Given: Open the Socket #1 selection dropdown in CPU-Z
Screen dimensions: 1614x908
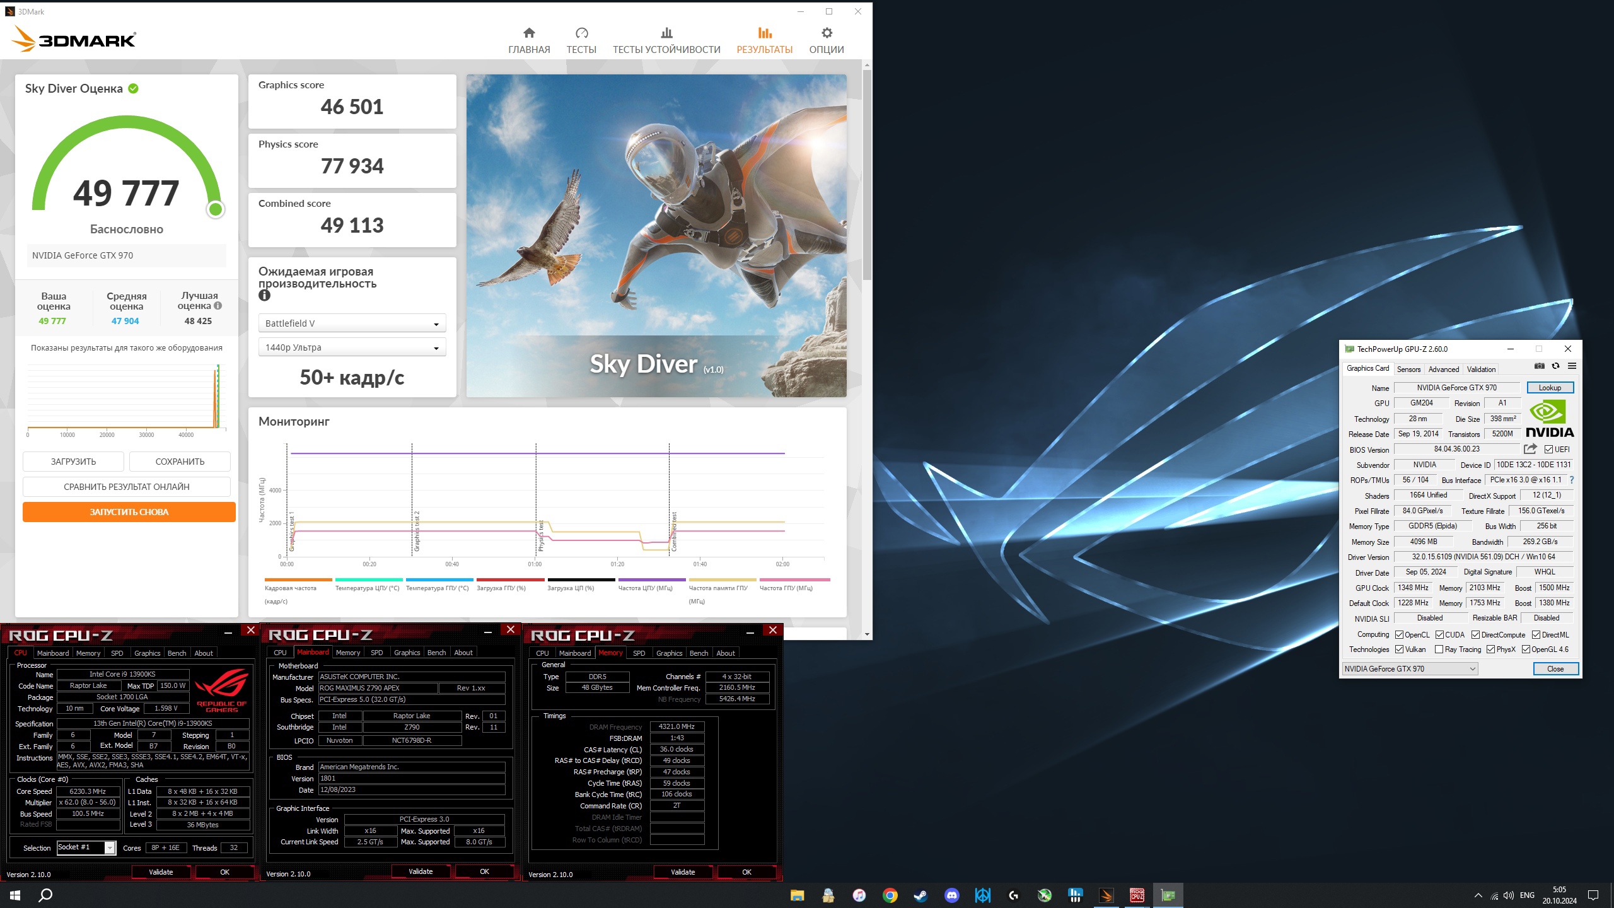Looking at the screenshot, I should pos(86,847).
